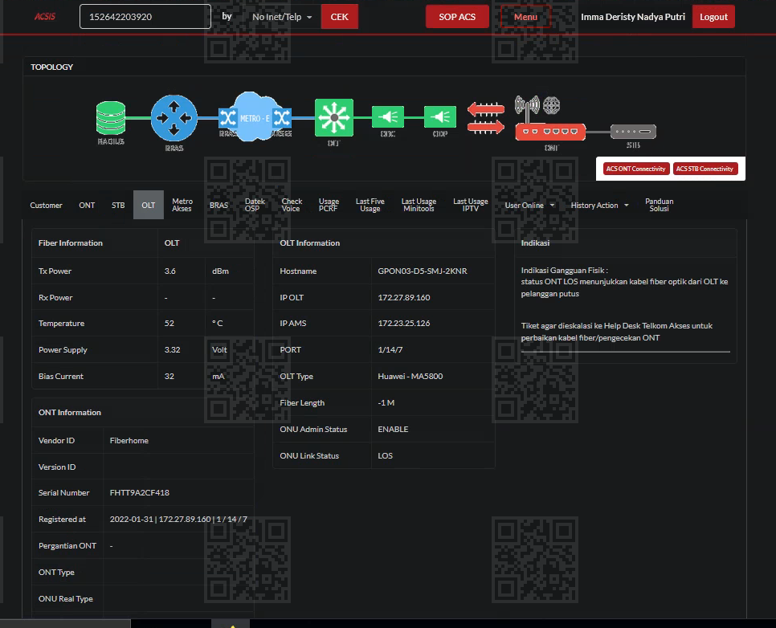Click the red double-arrow link icon
Image resolution: width=776 pixels, height=628 pixels.
click(486, 118)
